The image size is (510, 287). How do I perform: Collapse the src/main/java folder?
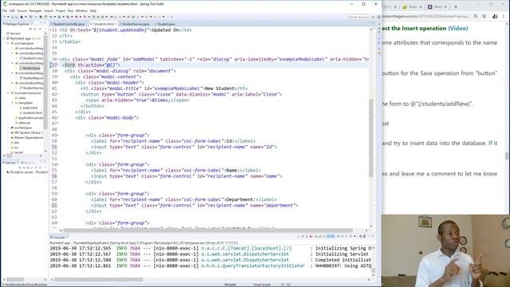(8, 43)
